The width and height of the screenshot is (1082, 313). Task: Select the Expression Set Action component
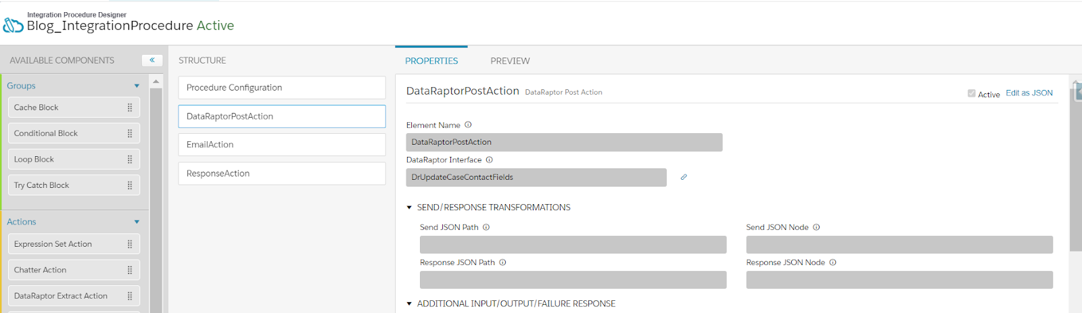[74, 244]
